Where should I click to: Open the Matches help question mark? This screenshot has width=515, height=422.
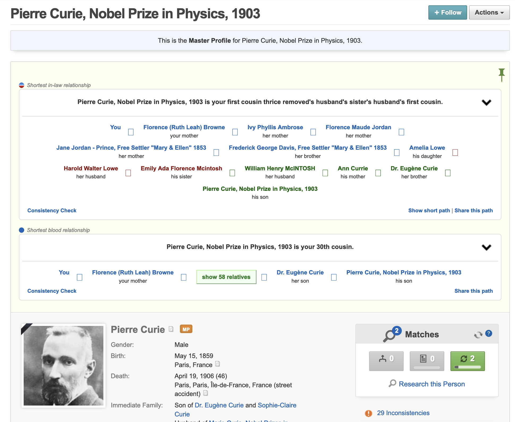click(x=489, y=334)
